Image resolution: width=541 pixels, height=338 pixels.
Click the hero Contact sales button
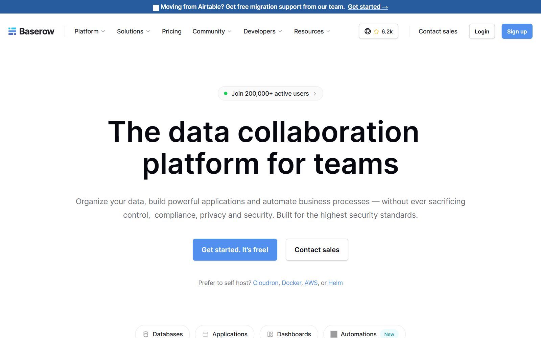[317, 250]
